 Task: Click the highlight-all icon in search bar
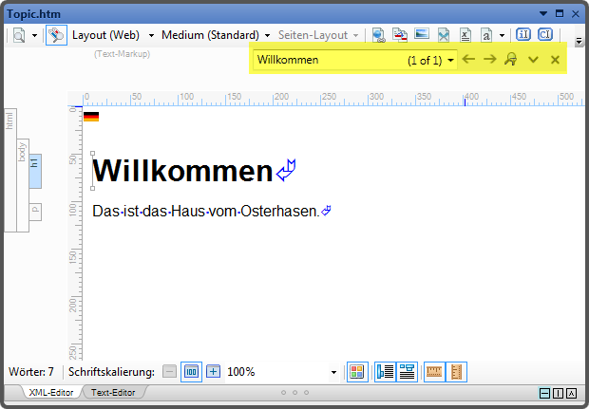point(511,60)
